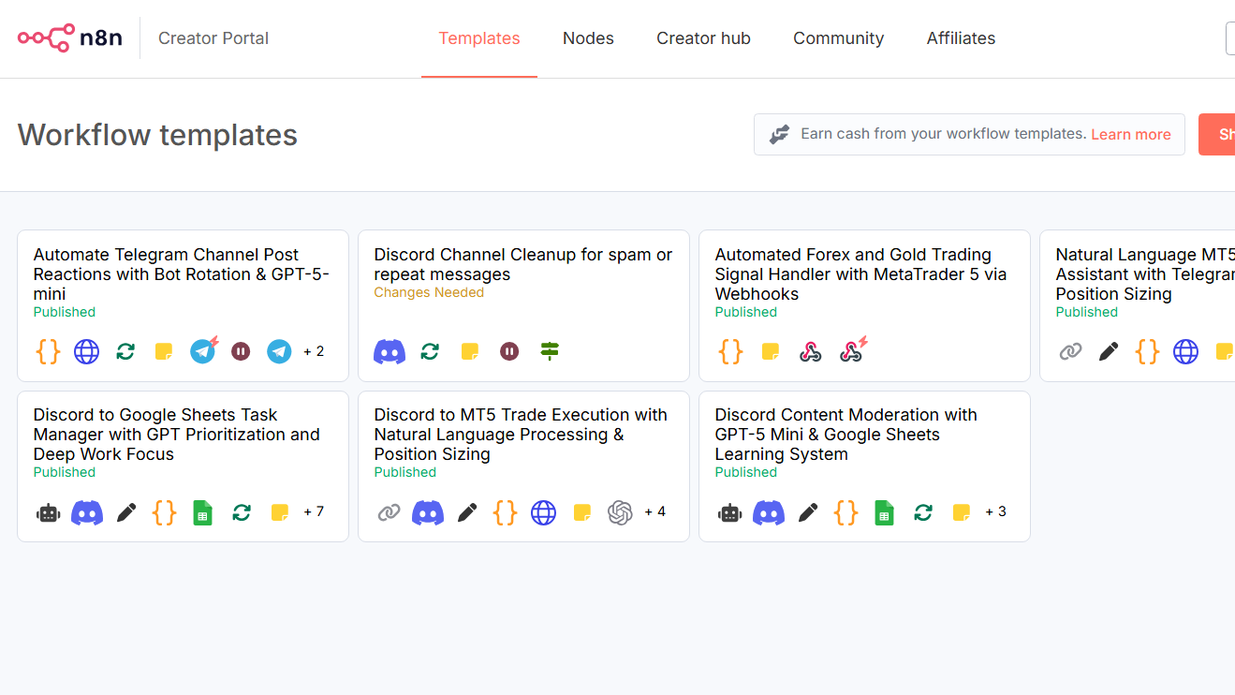Click Discord icon in Discord Channel Cleanup card
This screenshot has height=695, width=1235.
tap(390, 352)
